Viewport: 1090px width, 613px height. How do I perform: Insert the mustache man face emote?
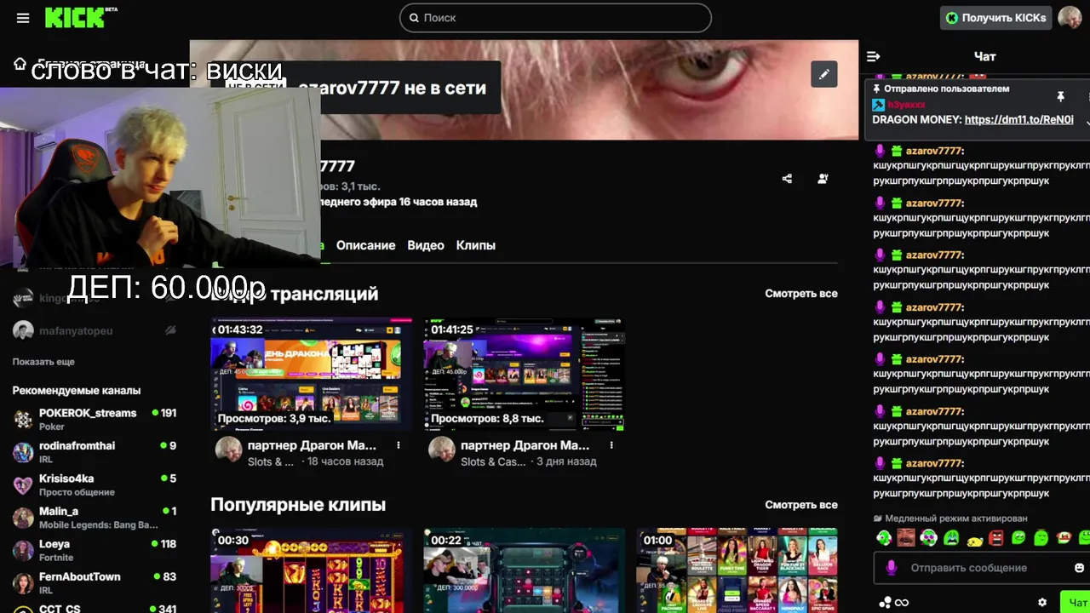[906, 537]
